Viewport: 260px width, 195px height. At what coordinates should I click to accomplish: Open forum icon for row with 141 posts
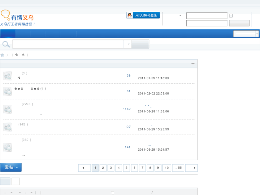pyautogui.click(x=7, y=147)
